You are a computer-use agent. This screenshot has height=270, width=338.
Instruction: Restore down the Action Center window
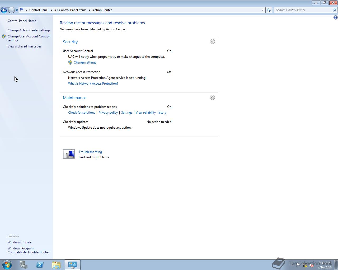(x=324, y=3)
